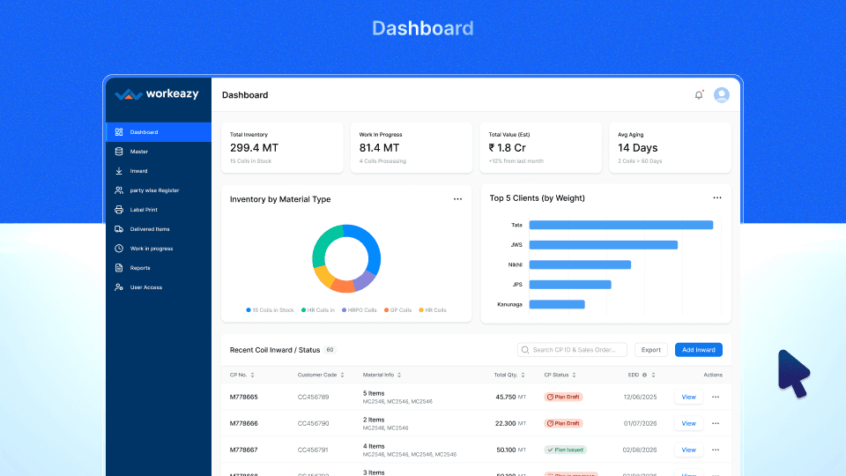Click the Work In Progress card

[x=412, y=147]
